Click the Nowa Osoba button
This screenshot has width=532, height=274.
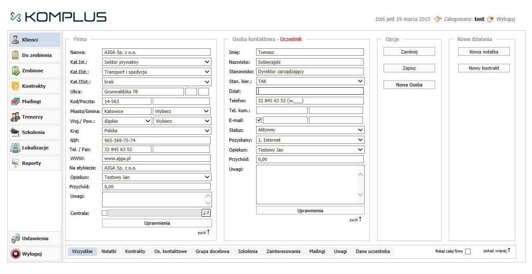tap(409, 85)
